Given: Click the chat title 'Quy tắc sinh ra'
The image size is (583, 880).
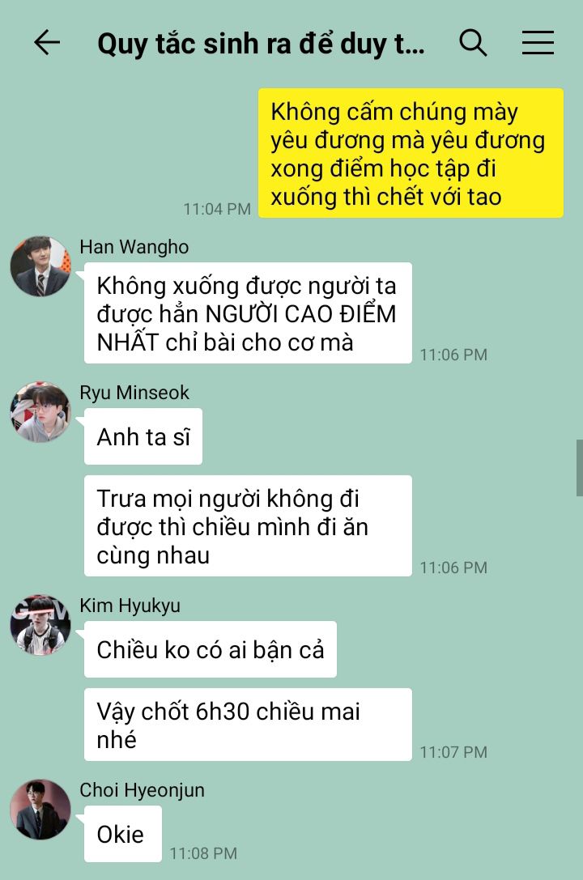Looking at the screenshot, I should (x=261, y=44).
